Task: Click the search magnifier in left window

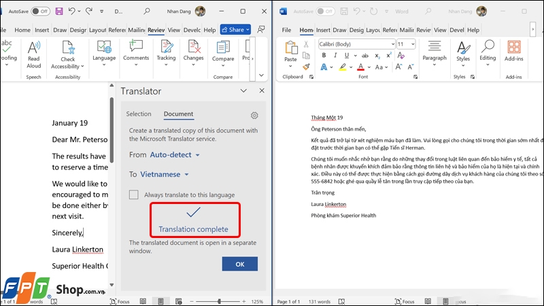Action: pos(147,11)
